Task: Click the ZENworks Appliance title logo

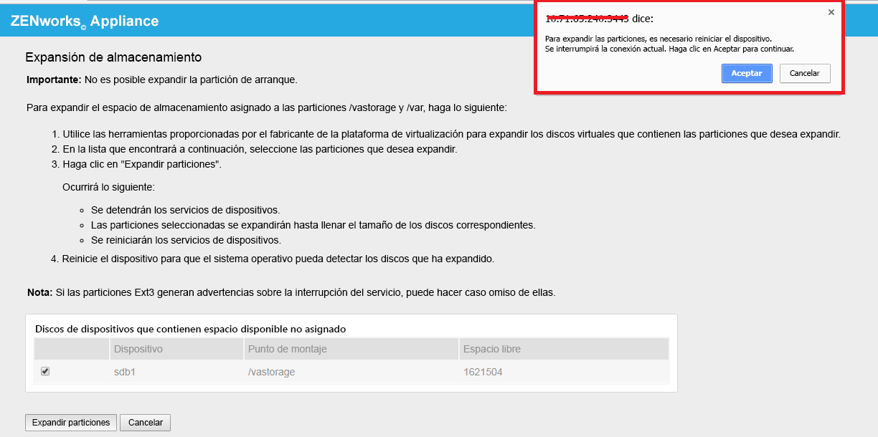Action: click(85, 21)
